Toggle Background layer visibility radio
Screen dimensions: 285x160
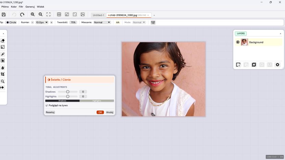click(x=238, y=42)
